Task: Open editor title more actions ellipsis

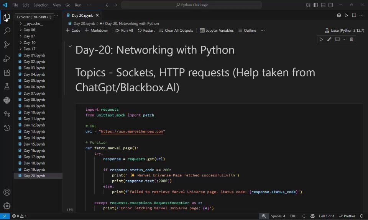Action: [x=361, y=15]
